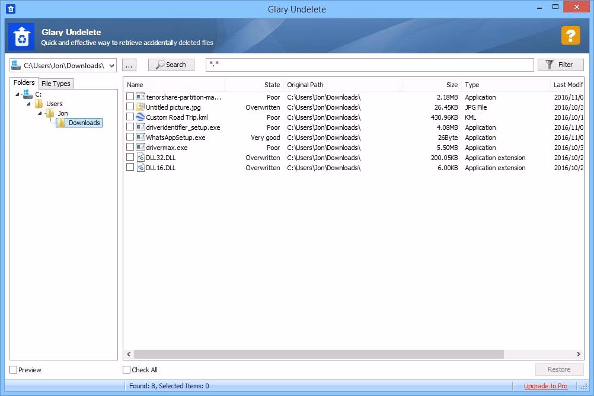This screenshot has height=396, width=594.
Task: Click the DLL32.DLL file icon
Action: point(140,157)
